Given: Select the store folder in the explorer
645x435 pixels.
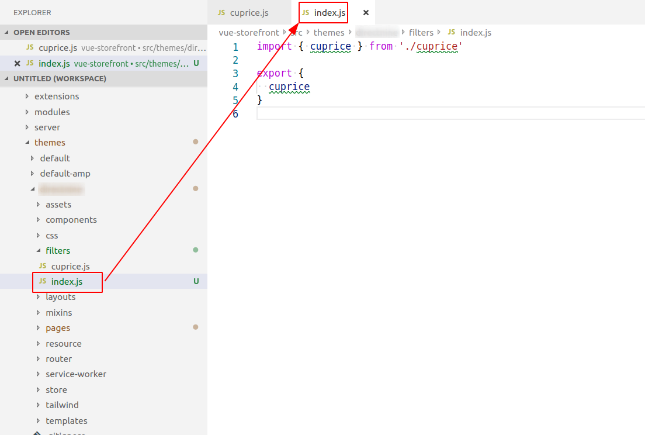Looking at the screenshot, I should pos(56,389).
